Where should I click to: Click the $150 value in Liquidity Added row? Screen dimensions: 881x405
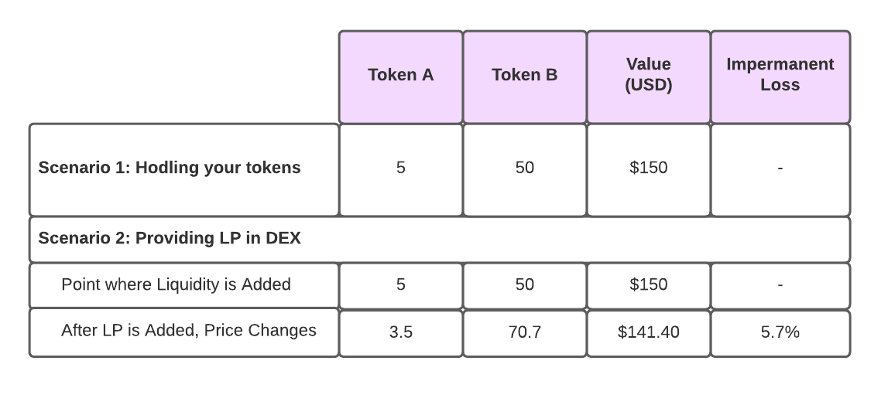point(649,286)
